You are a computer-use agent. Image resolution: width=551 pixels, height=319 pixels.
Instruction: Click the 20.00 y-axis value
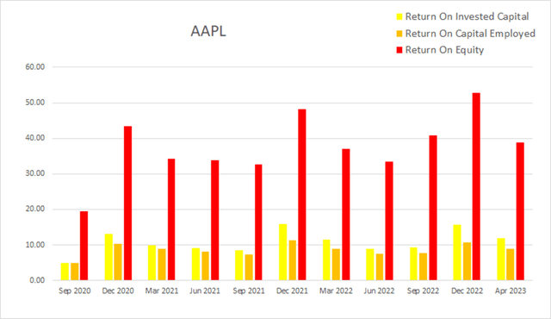35,209
